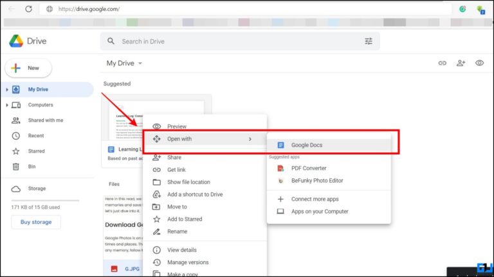Click the site info globe icon in address bar
494x277 pixels.
tap(50, 9)
